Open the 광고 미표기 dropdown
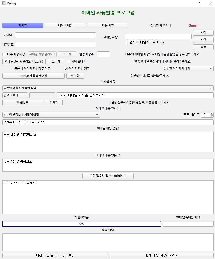Viewport: 215px width, 259px height. (x=15, y=95)
